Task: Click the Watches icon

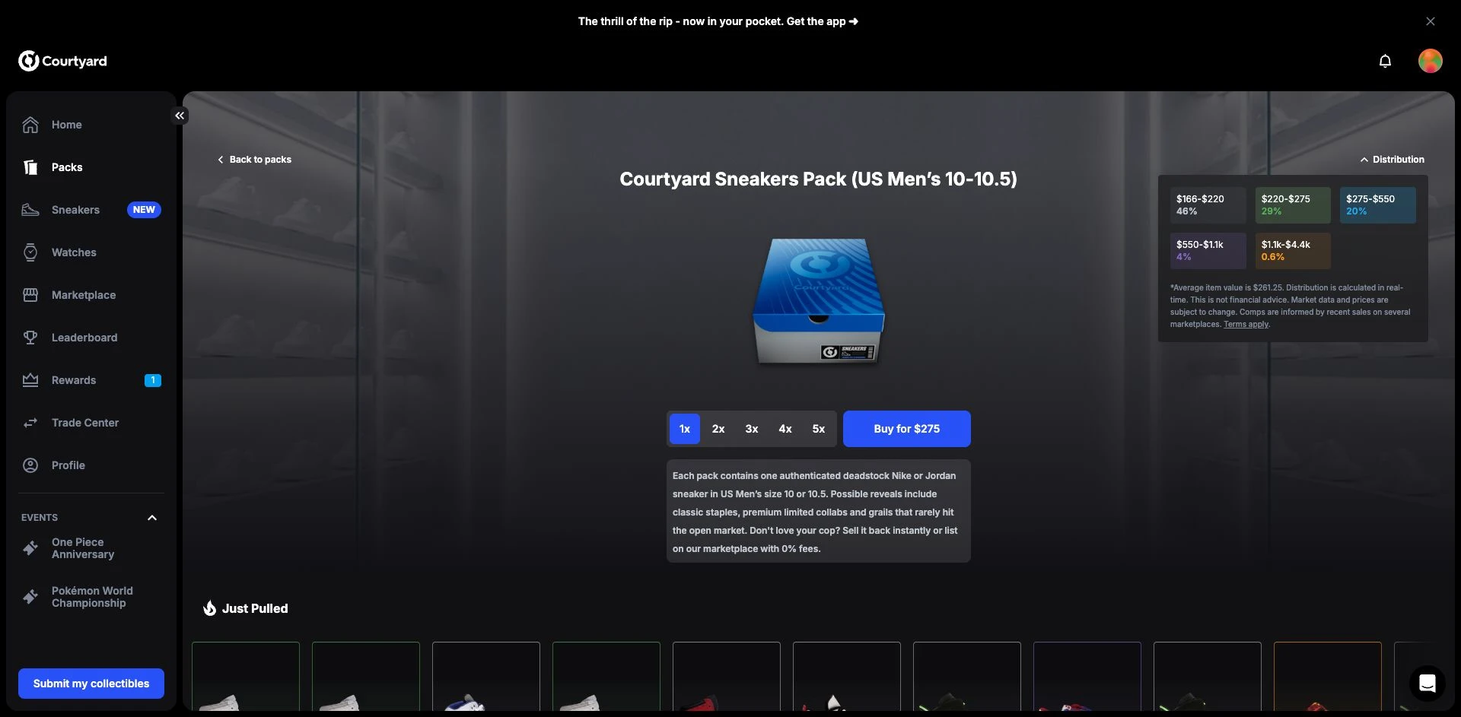Action: pos(30,252)
